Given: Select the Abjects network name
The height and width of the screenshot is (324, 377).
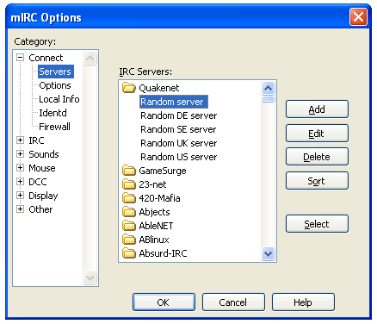Looking at the screenshot, I should 154,212.
